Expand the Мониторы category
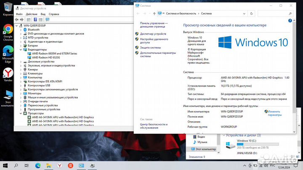 click(x=21, y=93)
